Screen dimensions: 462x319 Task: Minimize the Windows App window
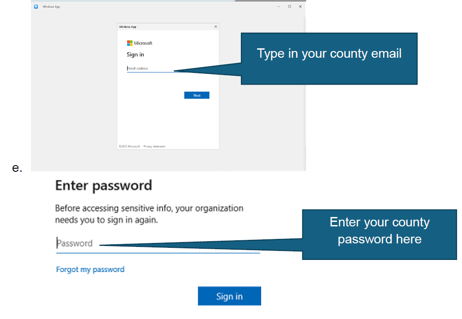278,7
